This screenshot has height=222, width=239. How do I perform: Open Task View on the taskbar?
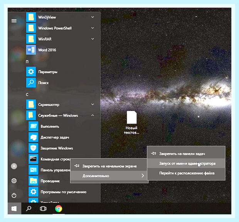43,209
